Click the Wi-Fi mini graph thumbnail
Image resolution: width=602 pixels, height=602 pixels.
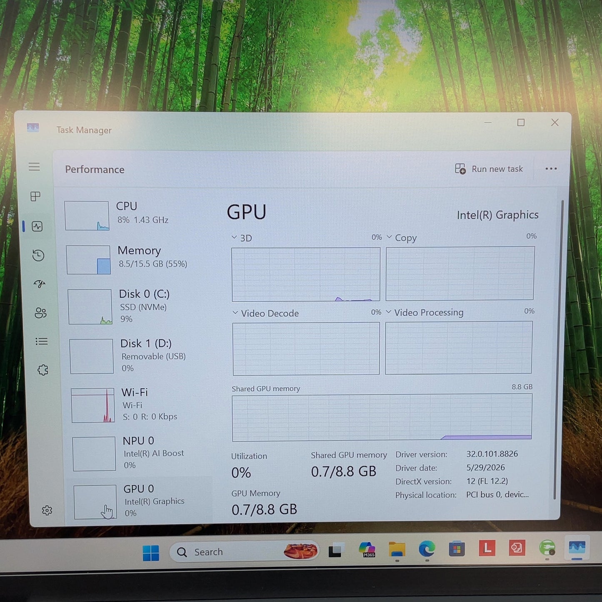(93, 405)
